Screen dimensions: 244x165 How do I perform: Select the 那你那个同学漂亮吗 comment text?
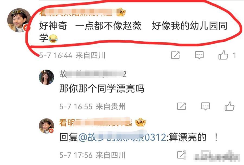tap(102, 89)
